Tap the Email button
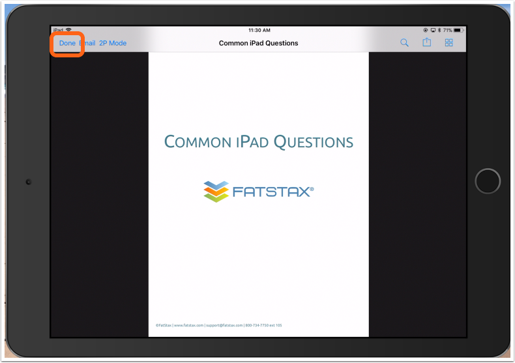515x363 pixels. [87, 43]
